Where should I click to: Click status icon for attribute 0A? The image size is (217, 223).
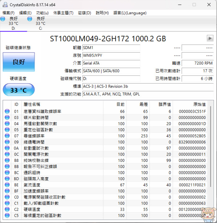point(7,148)
